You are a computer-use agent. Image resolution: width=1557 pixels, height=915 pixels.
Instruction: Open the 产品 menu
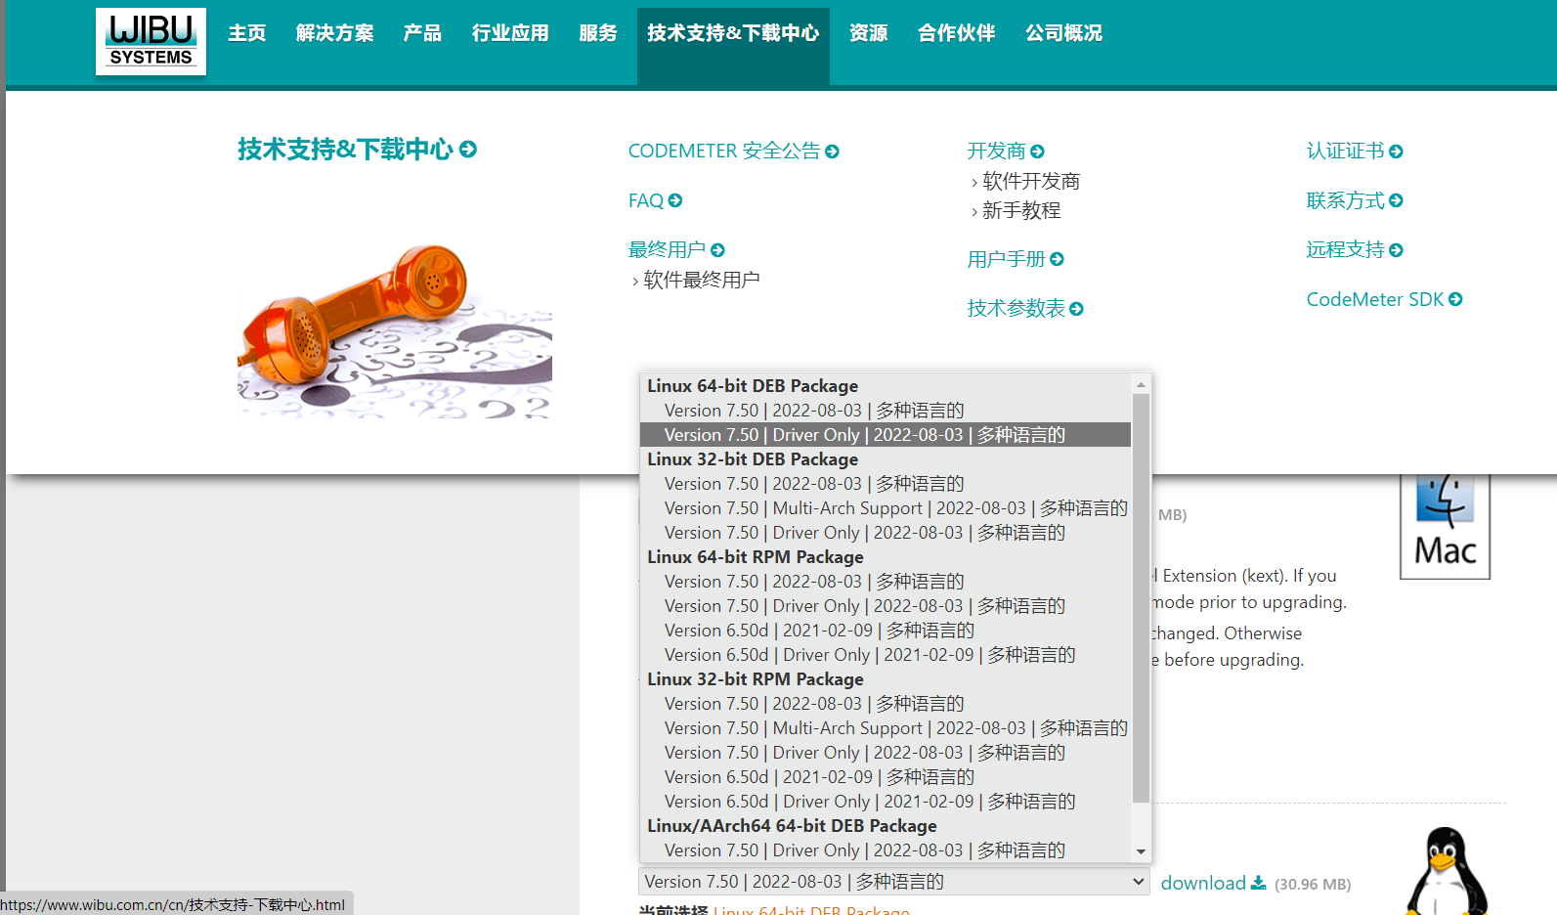(422, 33)
